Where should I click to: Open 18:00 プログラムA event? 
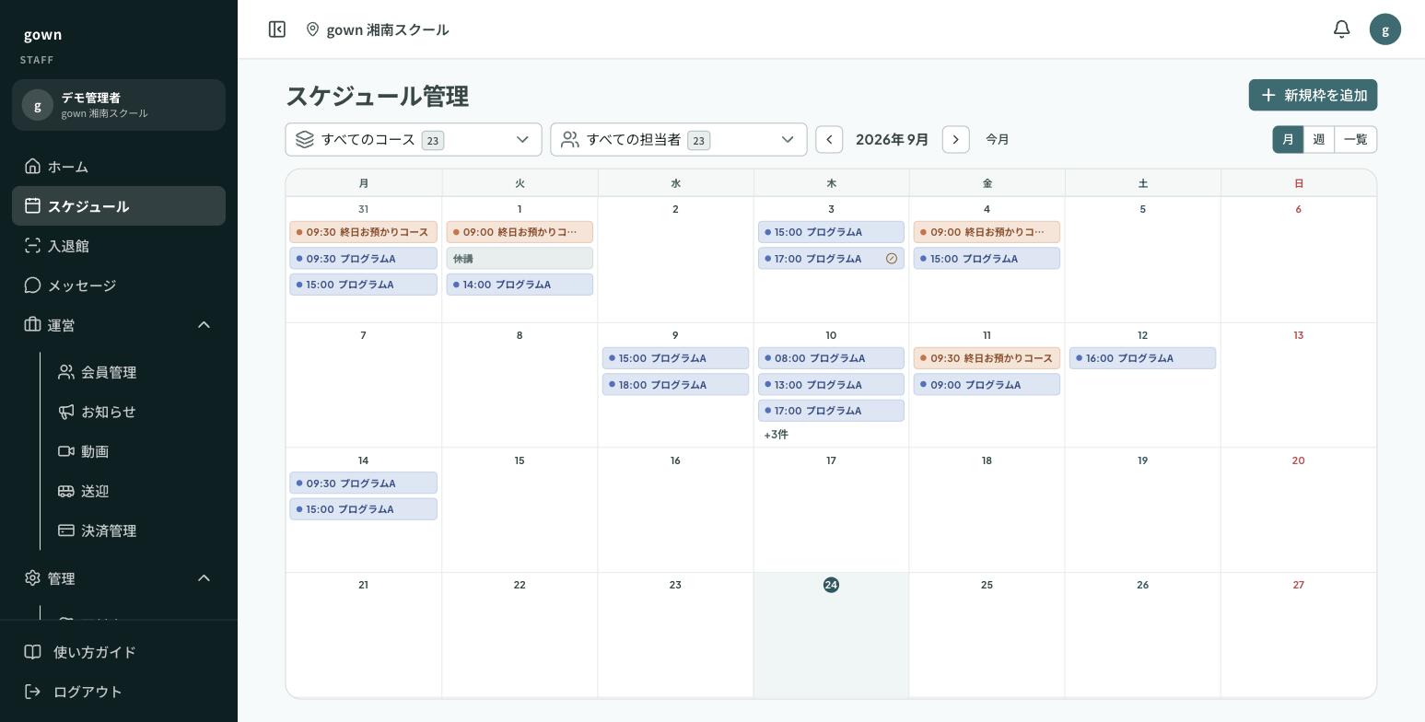tap(675, 385)
